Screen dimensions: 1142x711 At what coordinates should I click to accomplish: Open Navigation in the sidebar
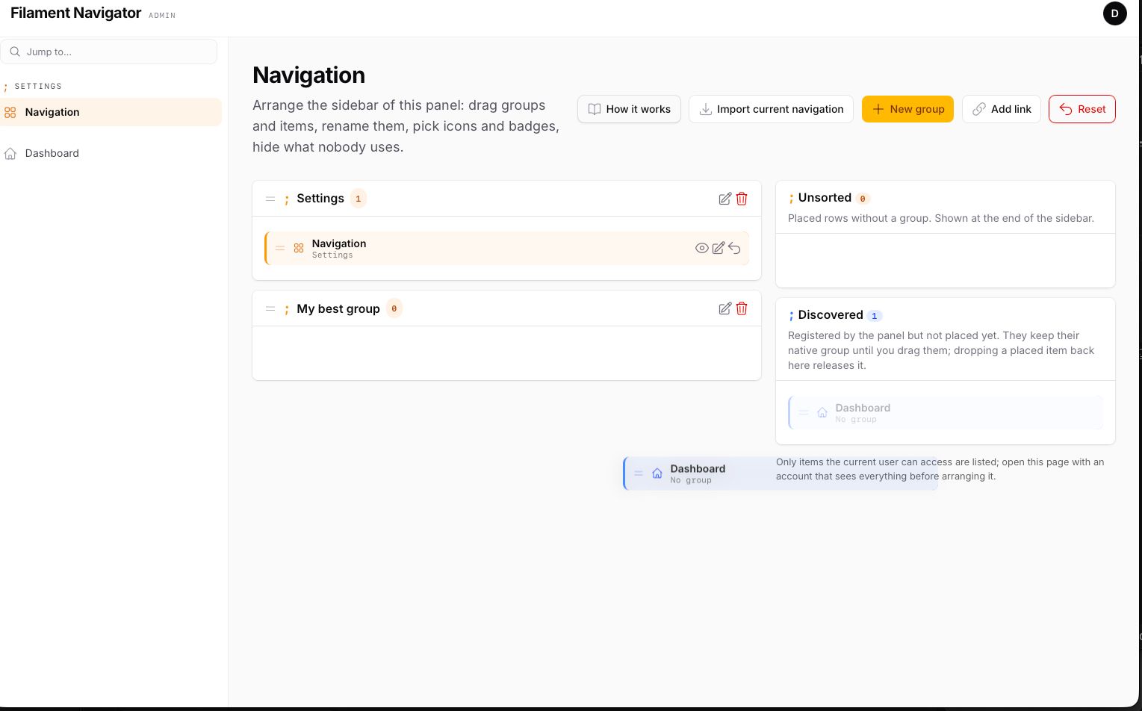click(x=111, y=112)
